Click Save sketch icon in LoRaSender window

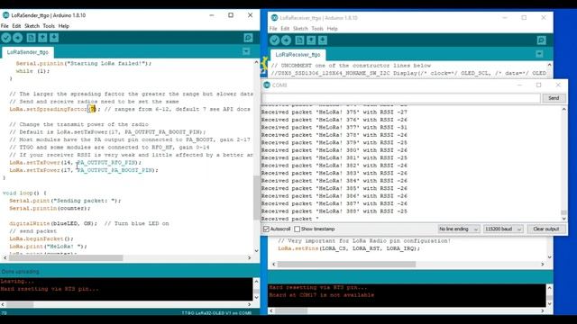pos(54,38)
